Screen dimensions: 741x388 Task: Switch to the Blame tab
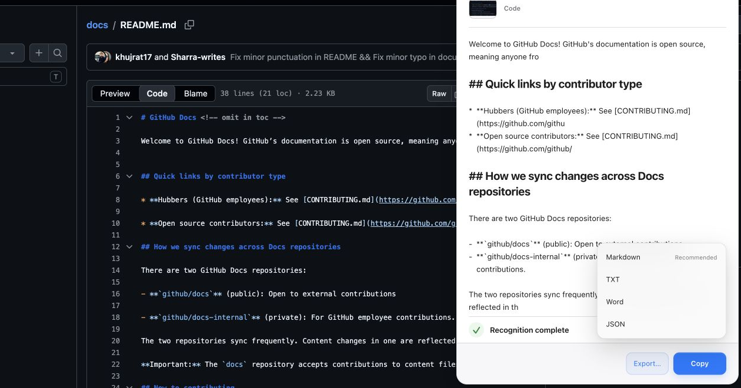[196, 93]
